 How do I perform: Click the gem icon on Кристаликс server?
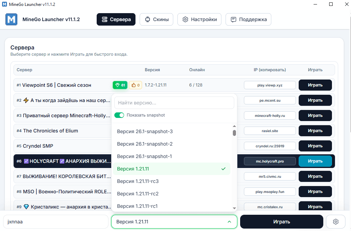point(26,207)
